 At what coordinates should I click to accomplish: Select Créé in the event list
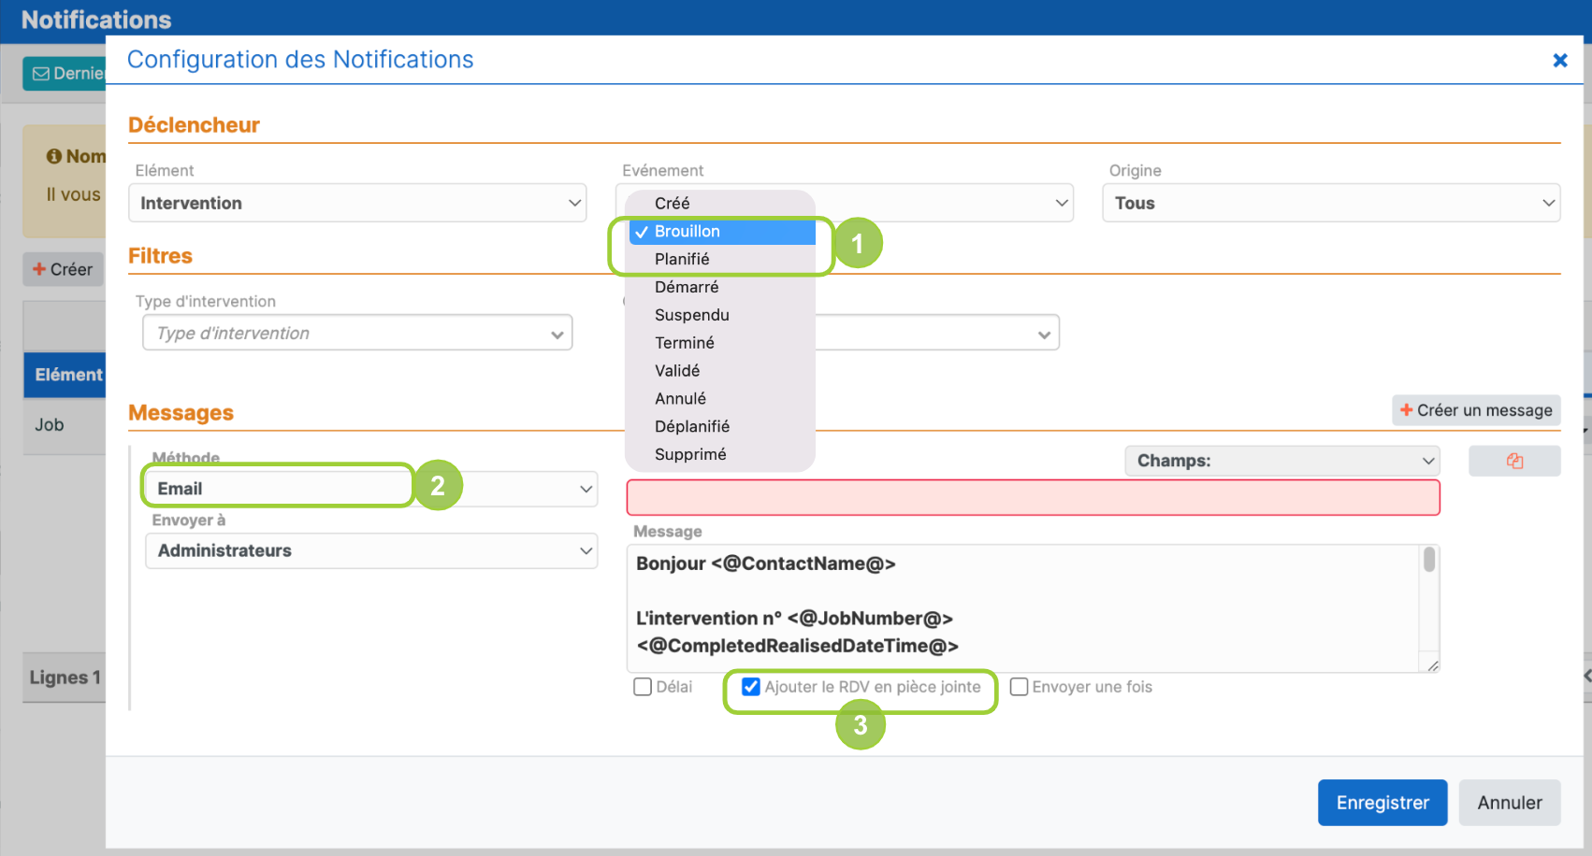(x=720, y=203)
